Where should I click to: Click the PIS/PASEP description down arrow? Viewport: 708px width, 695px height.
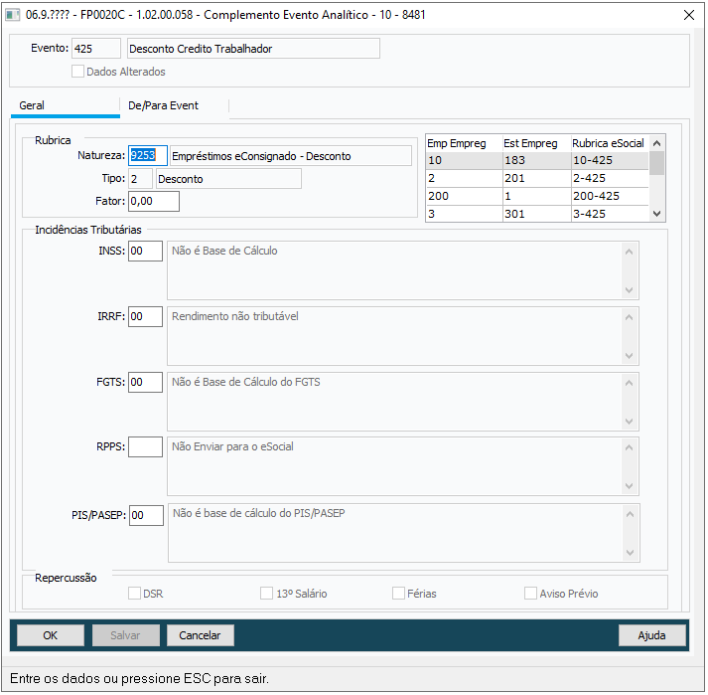click(x=630, y=552)
